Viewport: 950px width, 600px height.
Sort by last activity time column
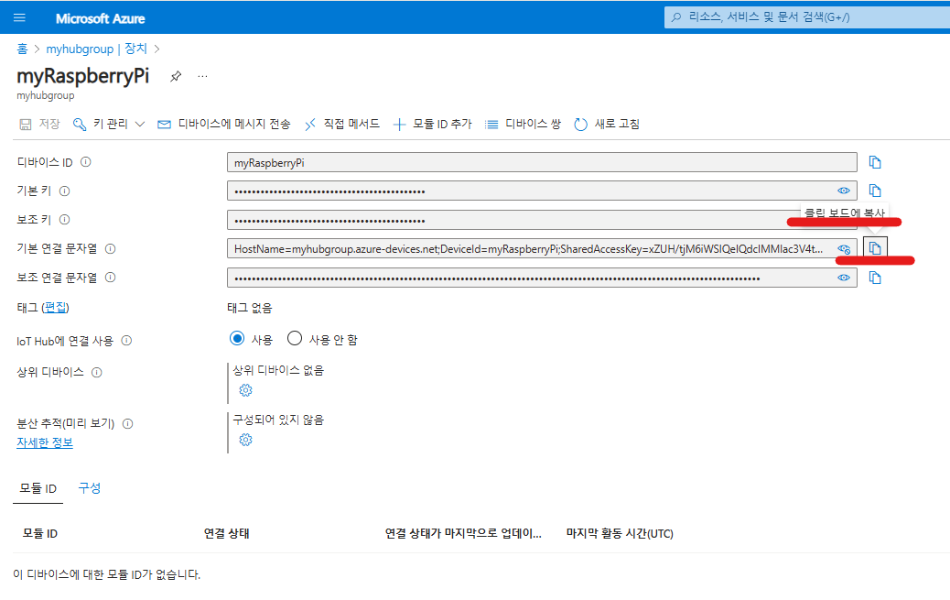(x=620, y=534)
